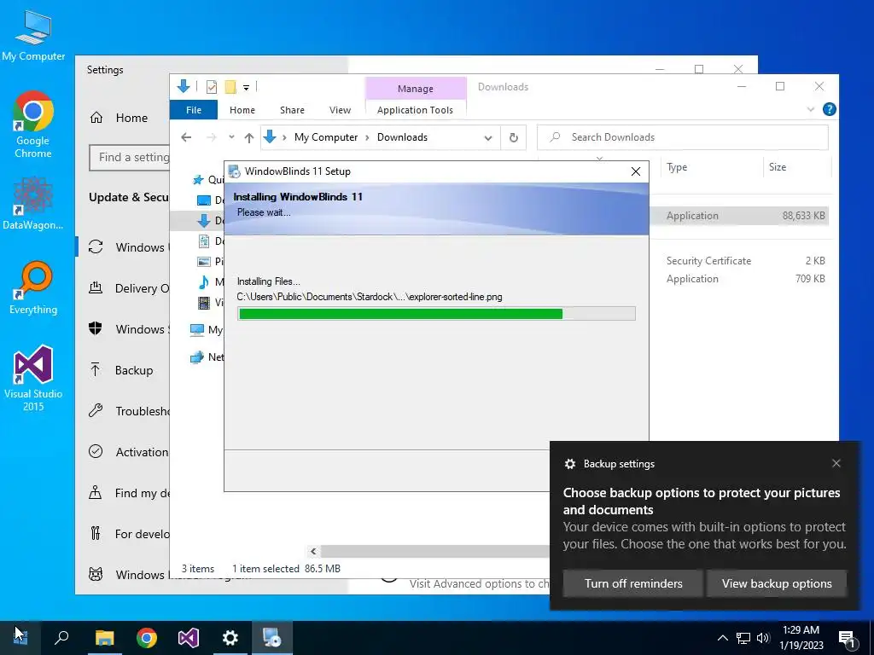Expand the Explorer ribbon chevron
Viewport: 874px width, 655px height.
(811, 110)
